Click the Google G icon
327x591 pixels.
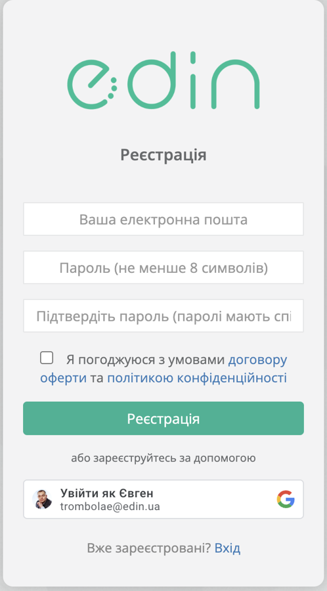coord(286,499)
